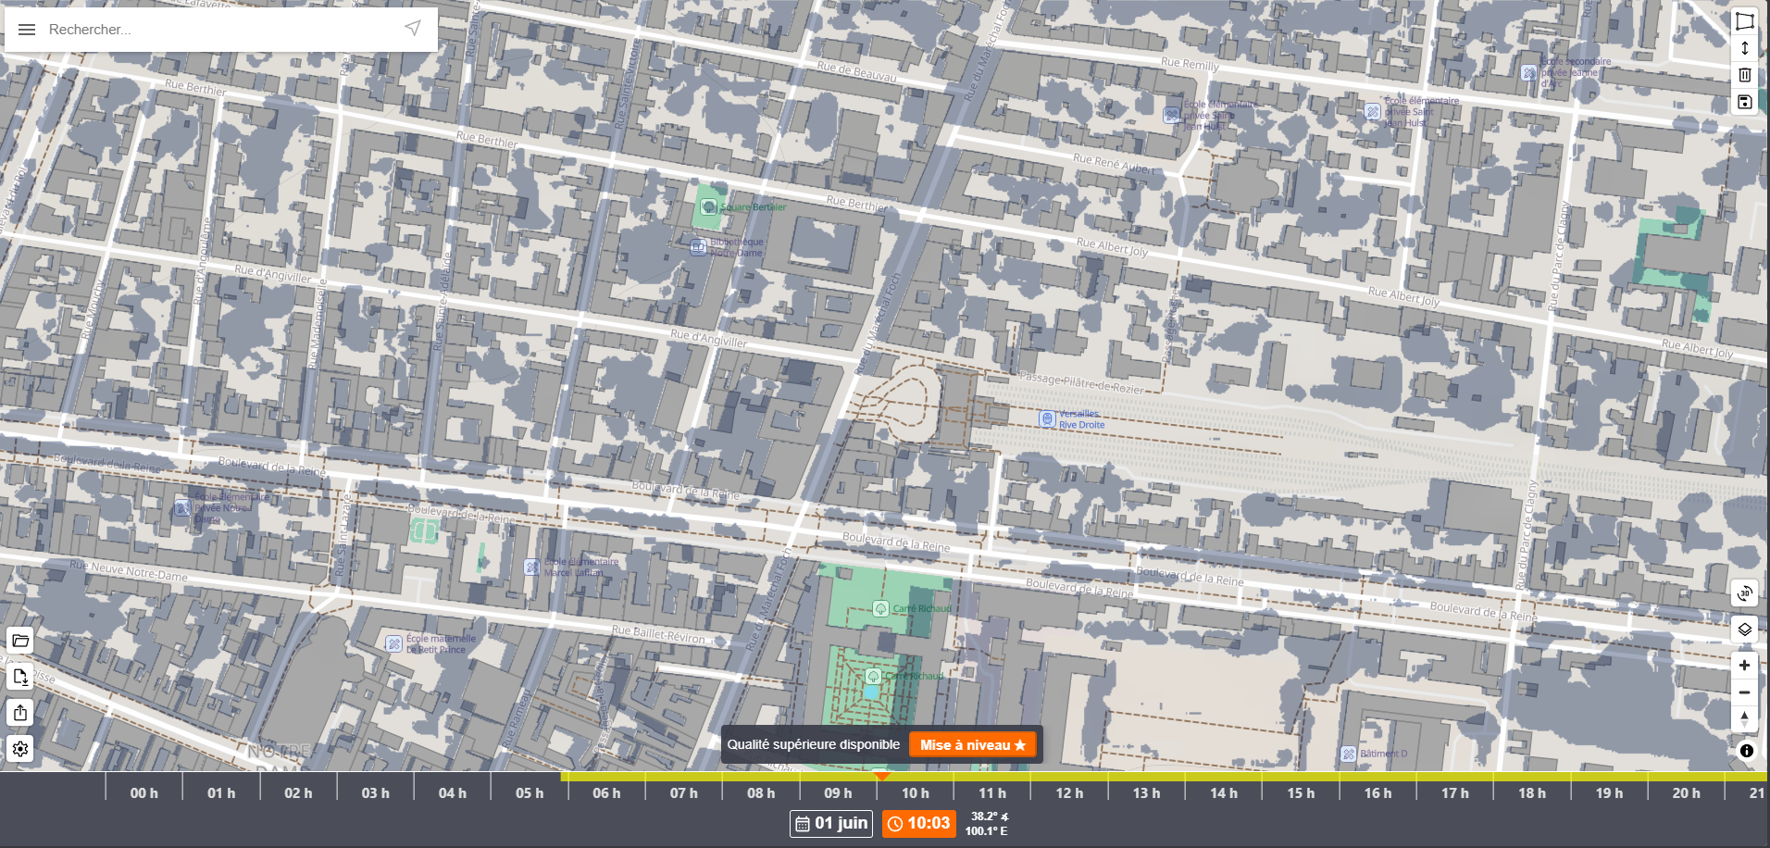This screenshot has height=848, width=1770.
Task: Click the share icon
Action: pyautogui.click(x=20, y=713)
